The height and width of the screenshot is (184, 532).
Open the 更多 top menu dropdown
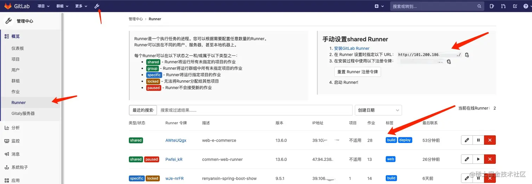coord(81,6)
